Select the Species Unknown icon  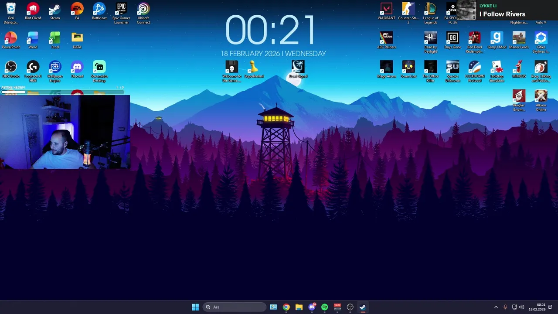pos(453,71)
